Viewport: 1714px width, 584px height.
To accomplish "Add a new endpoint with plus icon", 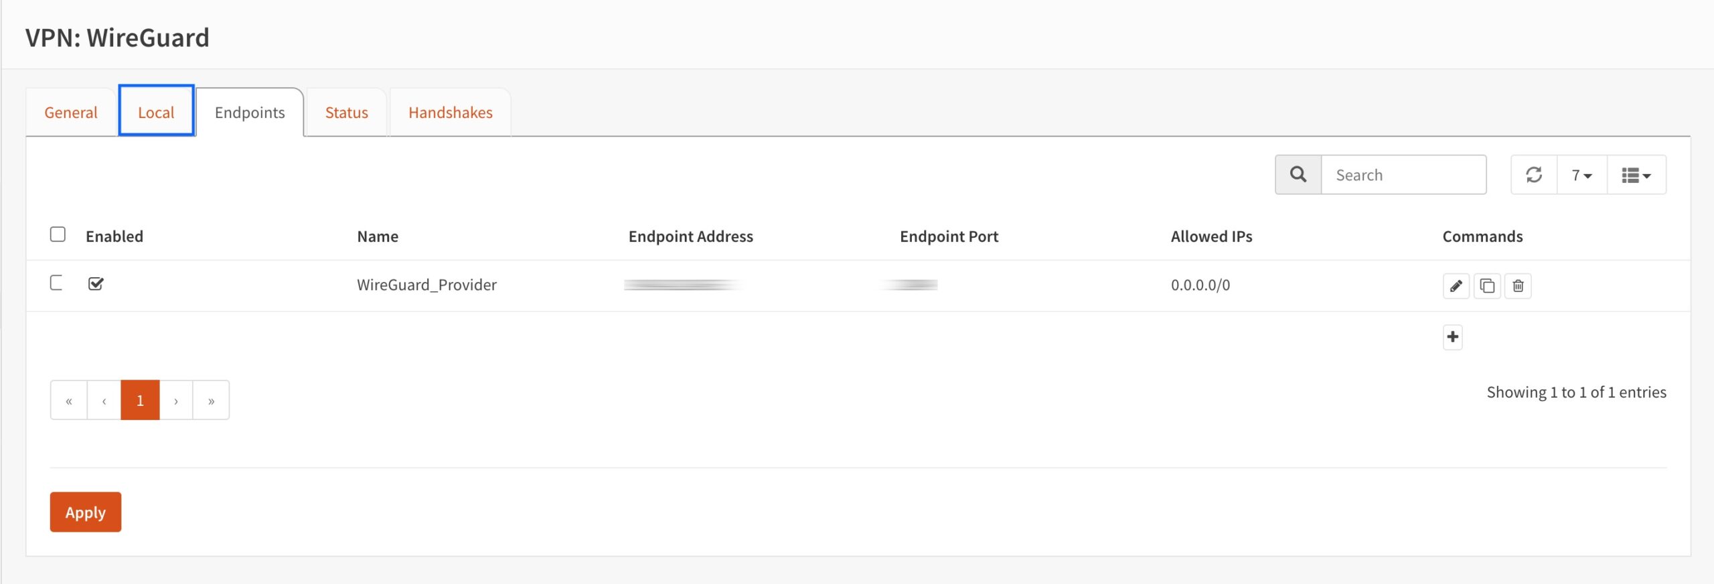I will (1452, 337).
